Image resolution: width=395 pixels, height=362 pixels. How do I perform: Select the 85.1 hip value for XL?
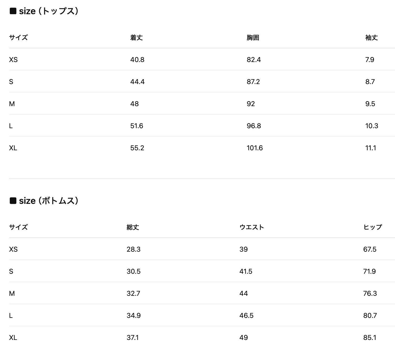370,338
